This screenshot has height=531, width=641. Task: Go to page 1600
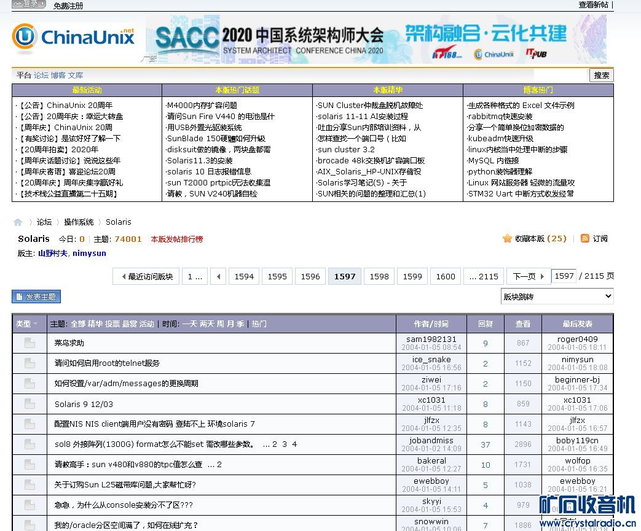tap(446, 276)
